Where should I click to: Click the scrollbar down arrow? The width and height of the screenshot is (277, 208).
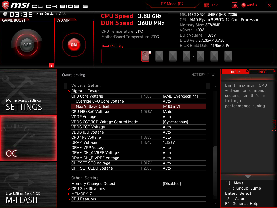215,204
